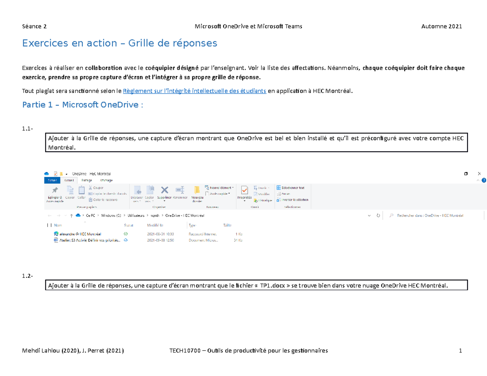Select the alexandre @ HEC Montréal file

pyautogui.click(x=80, y=234)
